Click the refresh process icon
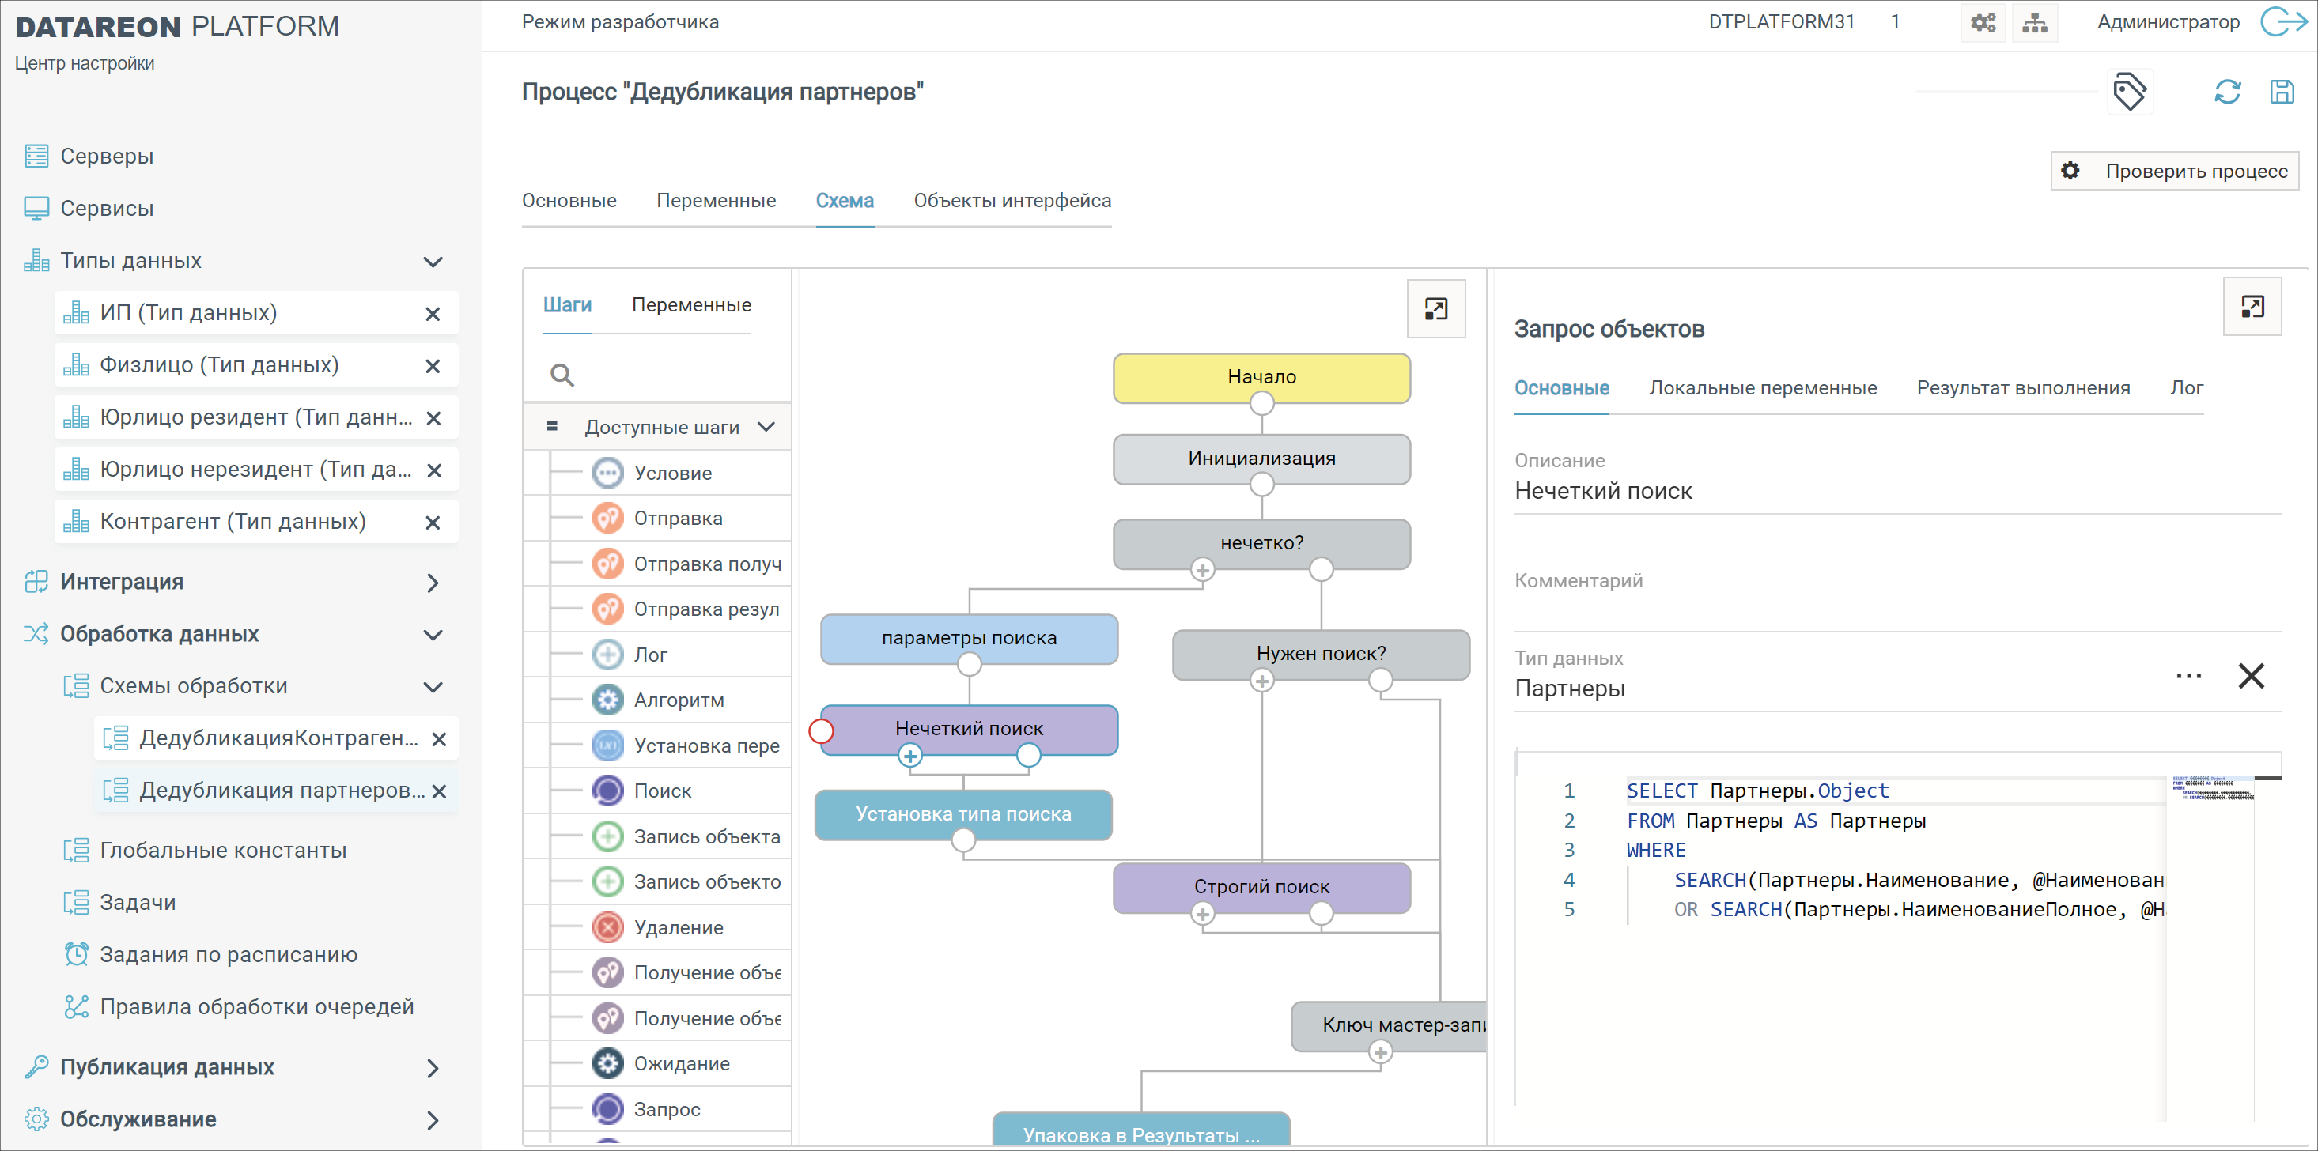This screenshot has width=2318, height=1151. (2226, 92)
